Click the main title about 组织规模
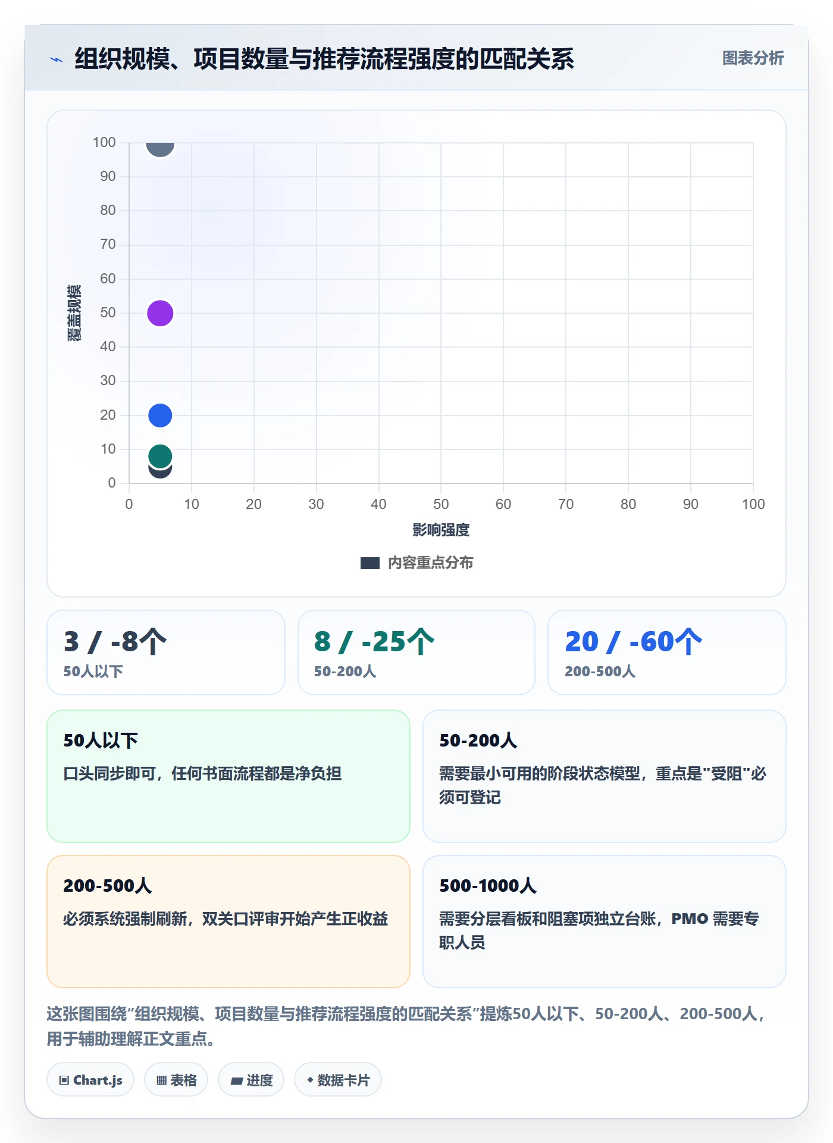The image size is (833, 1143). coord(324,59)
